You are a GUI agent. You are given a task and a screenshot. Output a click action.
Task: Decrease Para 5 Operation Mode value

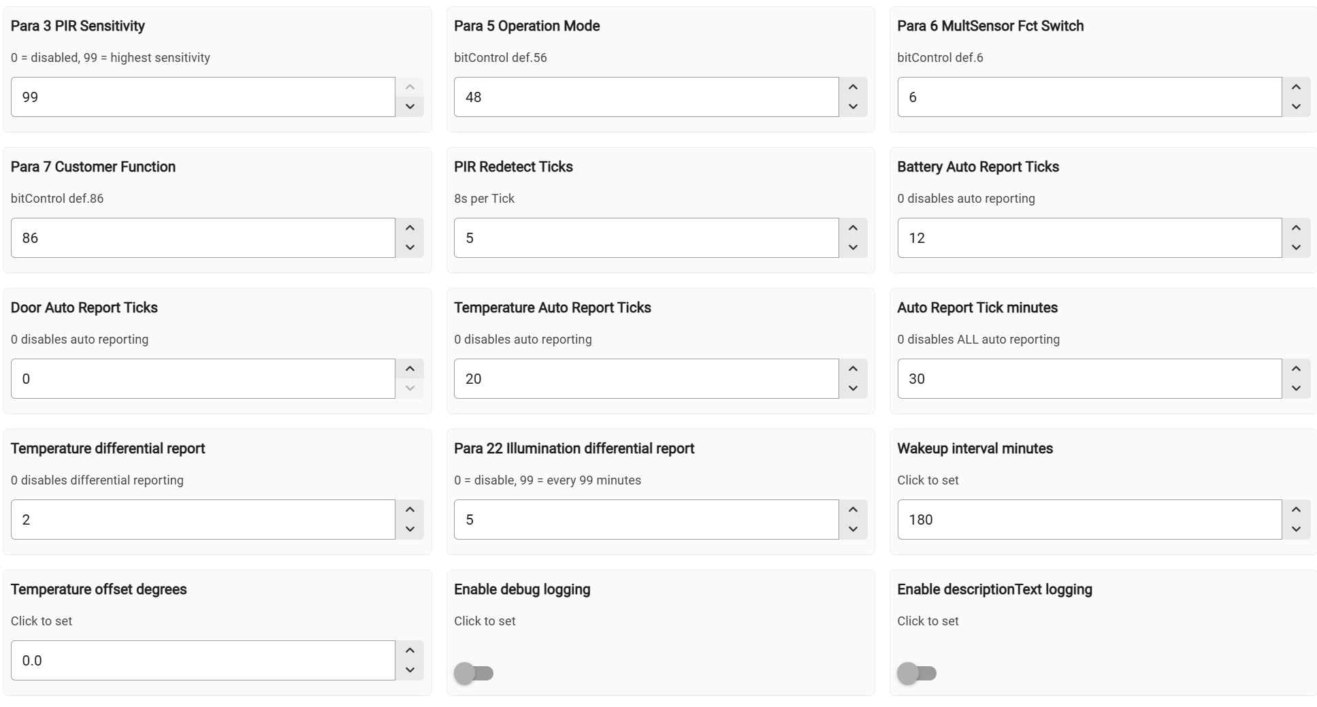click(853, 107)
